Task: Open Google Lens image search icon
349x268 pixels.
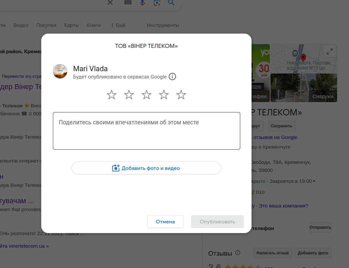Action: pyautogui.click(x=157, y=3)
